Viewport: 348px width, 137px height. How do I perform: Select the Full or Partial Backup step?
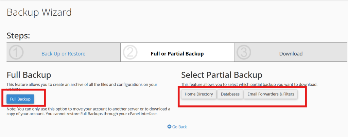coord(177,54)
